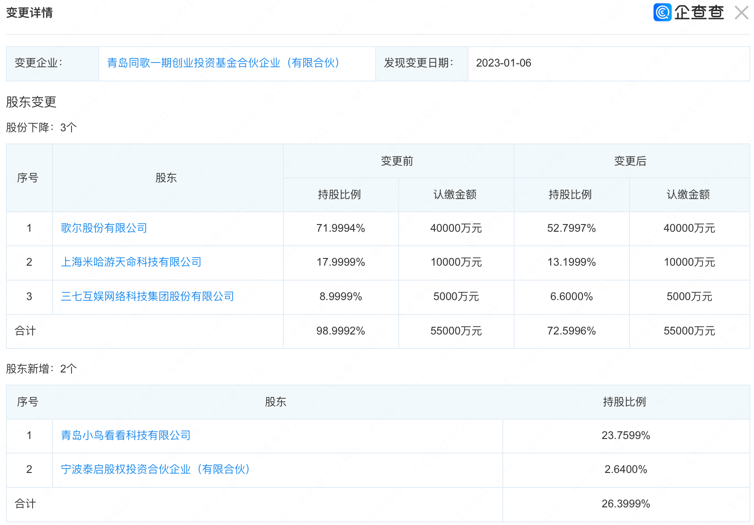Open shareholder link 上海米哈游天命科技有限公司
The image size is (754, 525).
[x=131, y=262]
